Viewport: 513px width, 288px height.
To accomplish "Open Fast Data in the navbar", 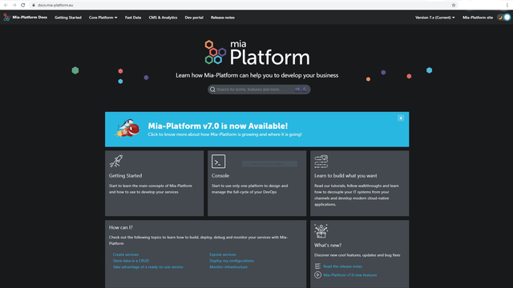I will click(x=133, y=18).
